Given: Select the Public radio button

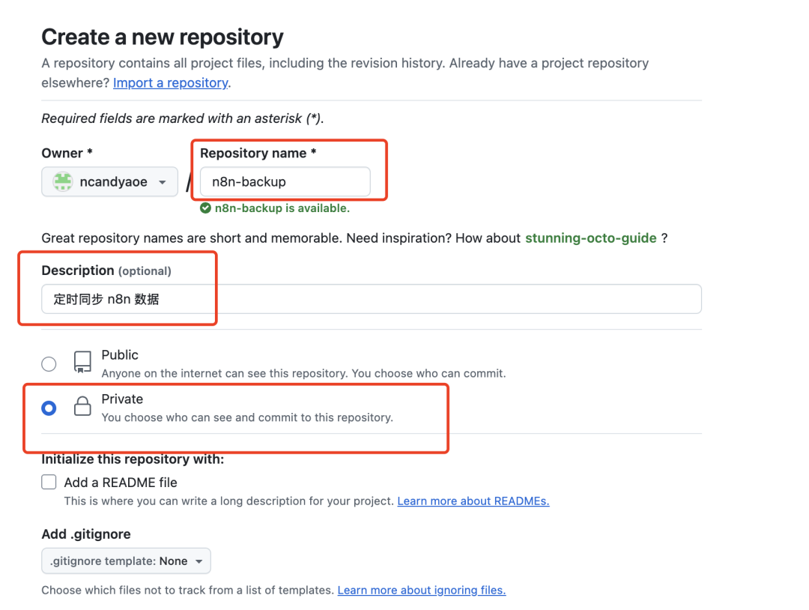Looking at the screenshot, I should 49,364.
